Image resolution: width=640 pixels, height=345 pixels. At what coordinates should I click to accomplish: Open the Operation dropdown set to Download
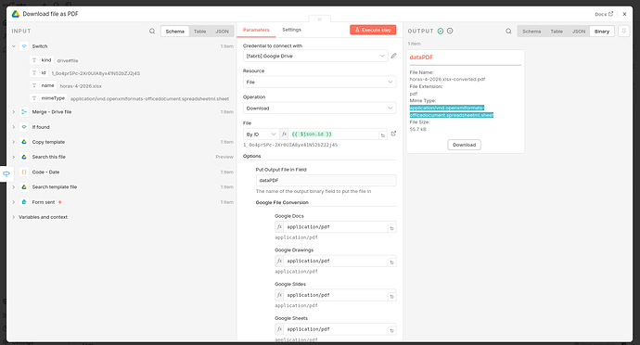point(320,109)
